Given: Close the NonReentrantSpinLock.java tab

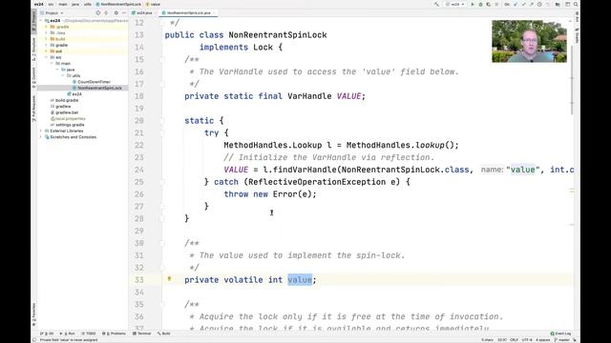Looking at the screenshot, I should pyautogui.click(x=214, y=12).
